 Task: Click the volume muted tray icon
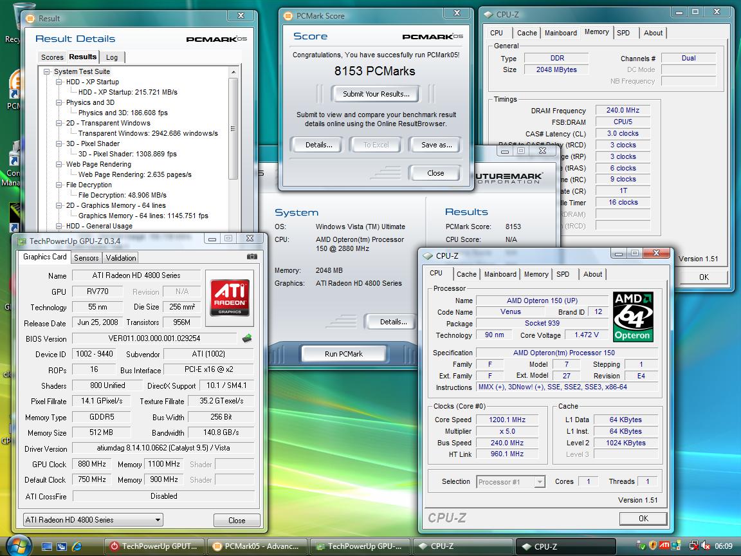click(705, 546)
